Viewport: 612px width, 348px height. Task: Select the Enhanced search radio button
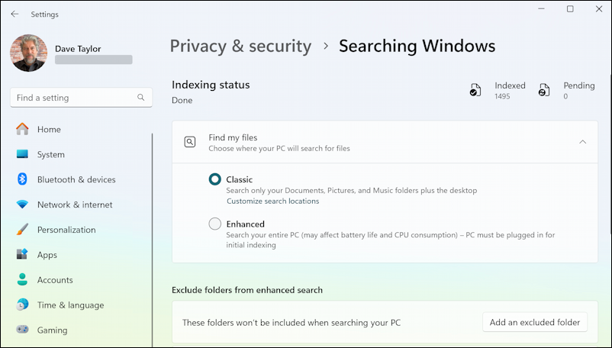pyautogui.click(x=215, y=224)
